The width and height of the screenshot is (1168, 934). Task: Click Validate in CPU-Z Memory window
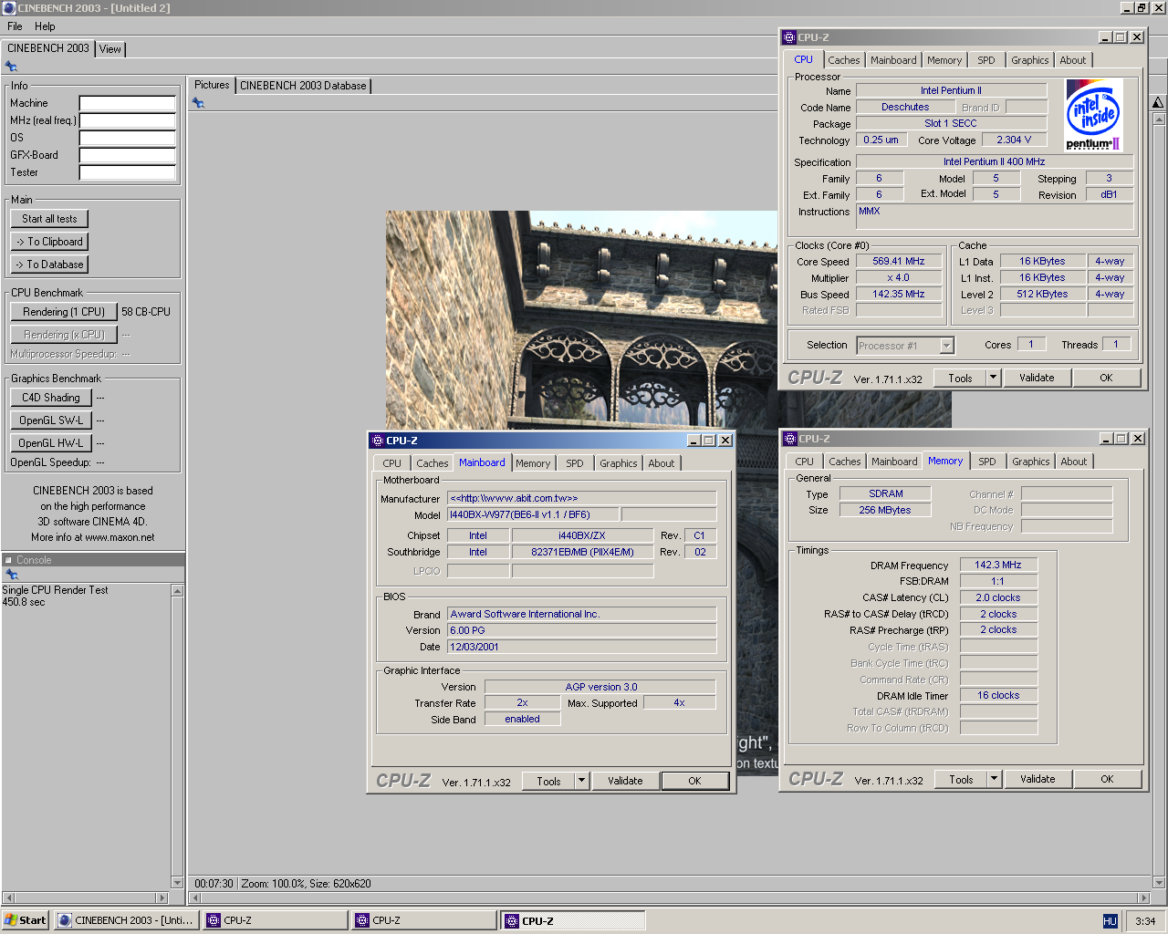[1038, 779]
